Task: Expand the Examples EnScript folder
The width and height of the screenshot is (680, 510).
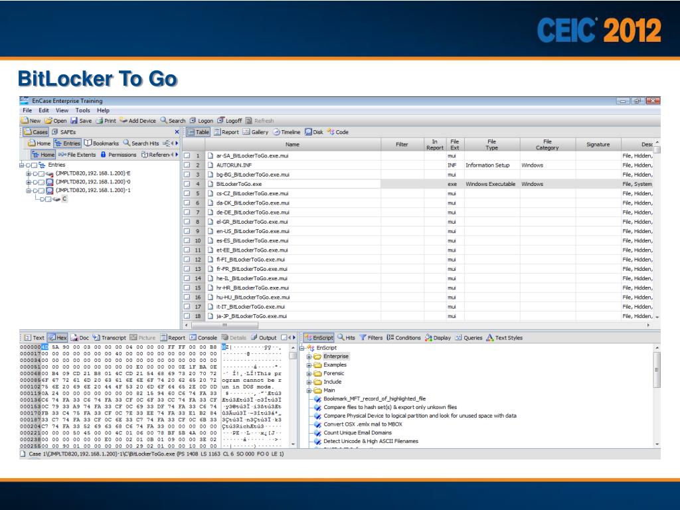Action: (x=309, y=365)
